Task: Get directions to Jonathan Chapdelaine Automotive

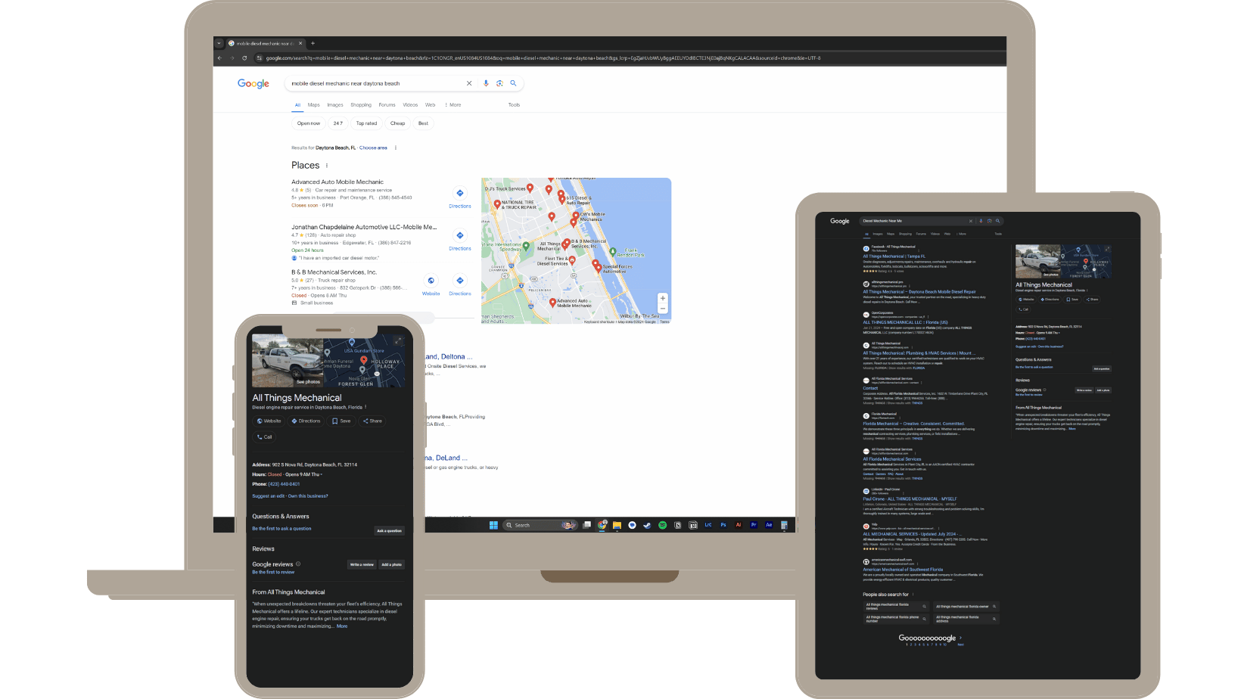Action: (x=460, y=240)
